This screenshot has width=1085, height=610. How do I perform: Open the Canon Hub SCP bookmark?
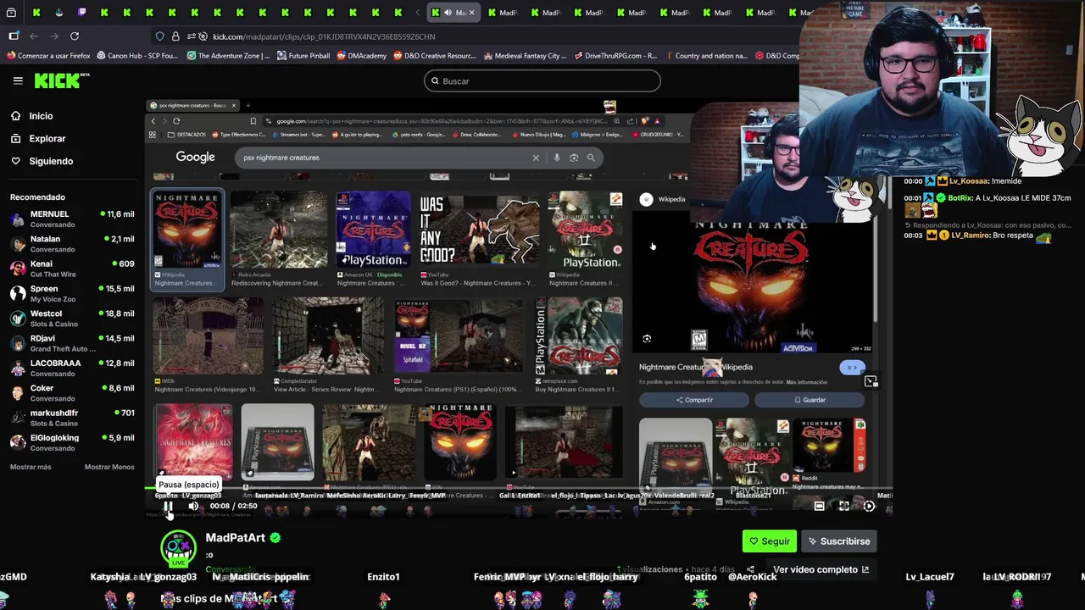click(137, 56)
